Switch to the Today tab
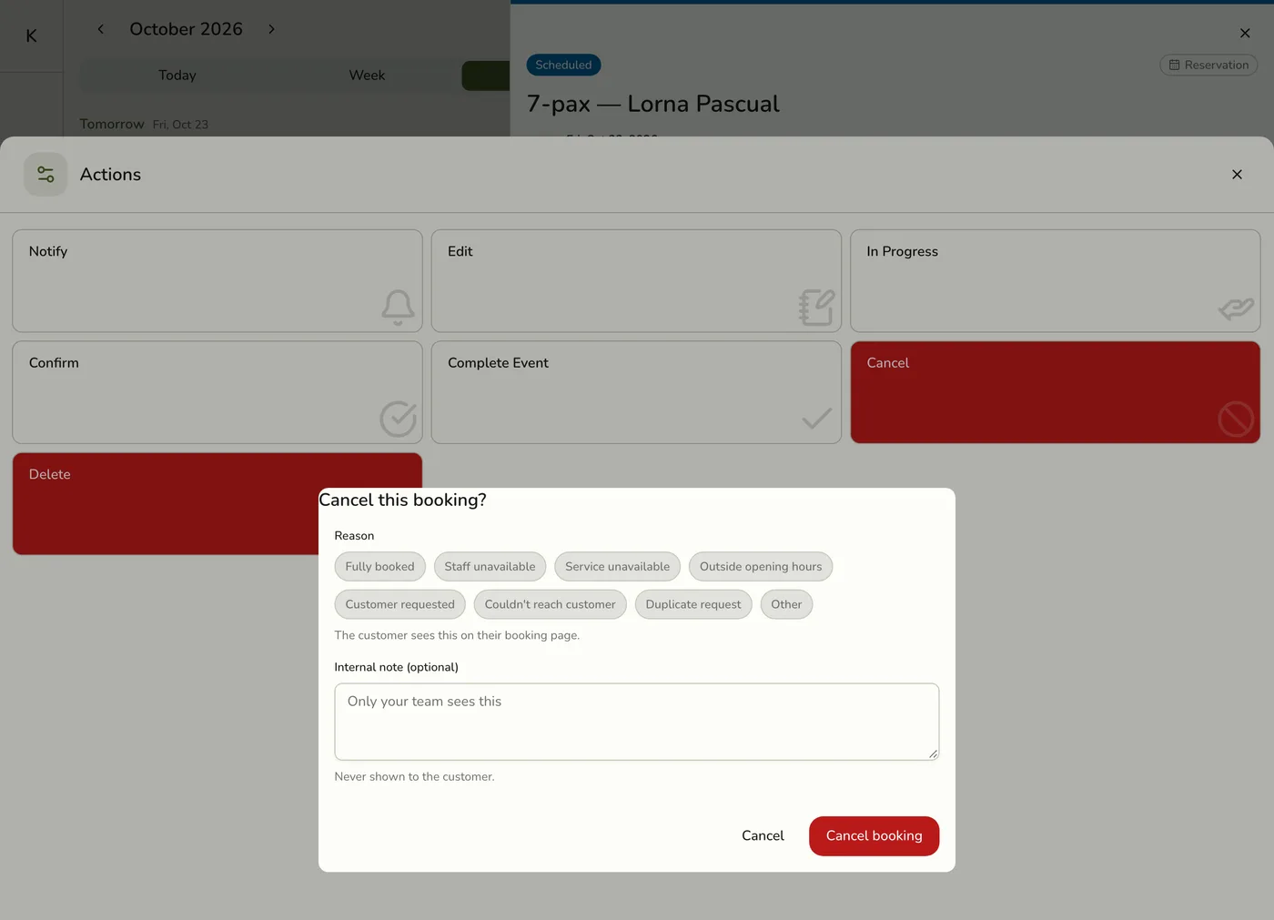 pos(177,76)
